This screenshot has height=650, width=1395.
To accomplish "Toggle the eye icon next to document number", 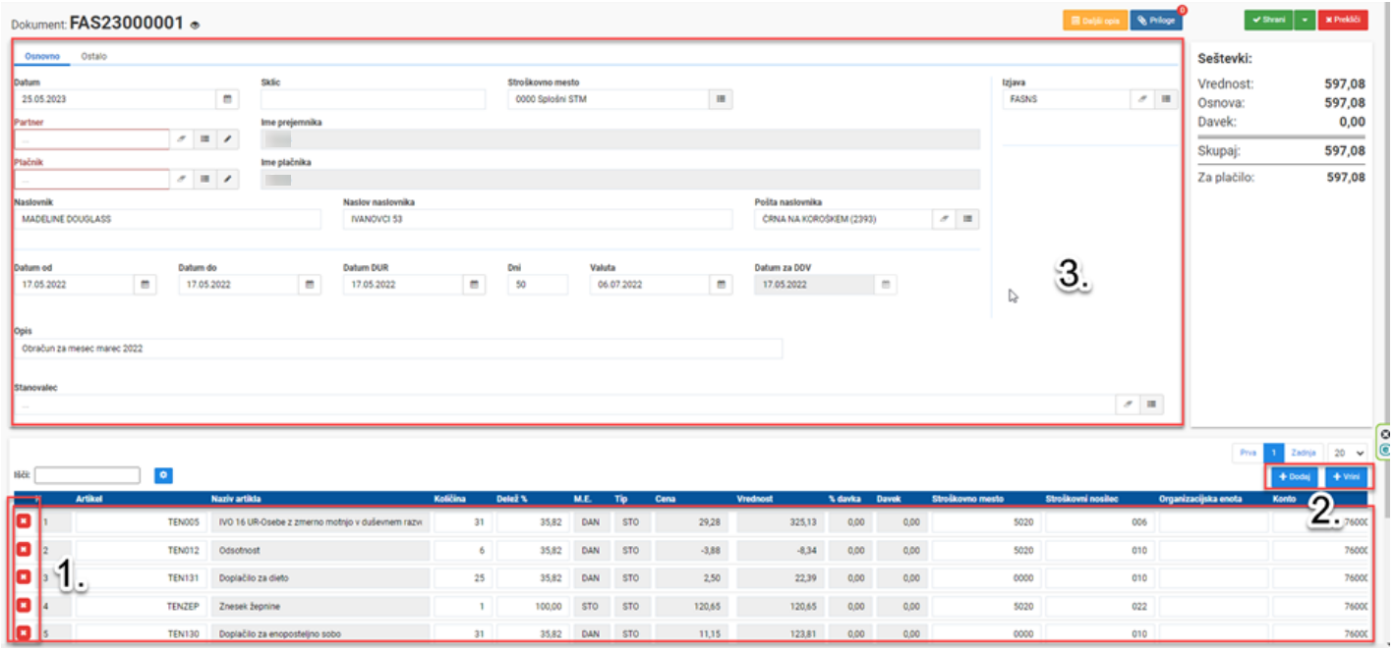I will (x=195, y=25).
